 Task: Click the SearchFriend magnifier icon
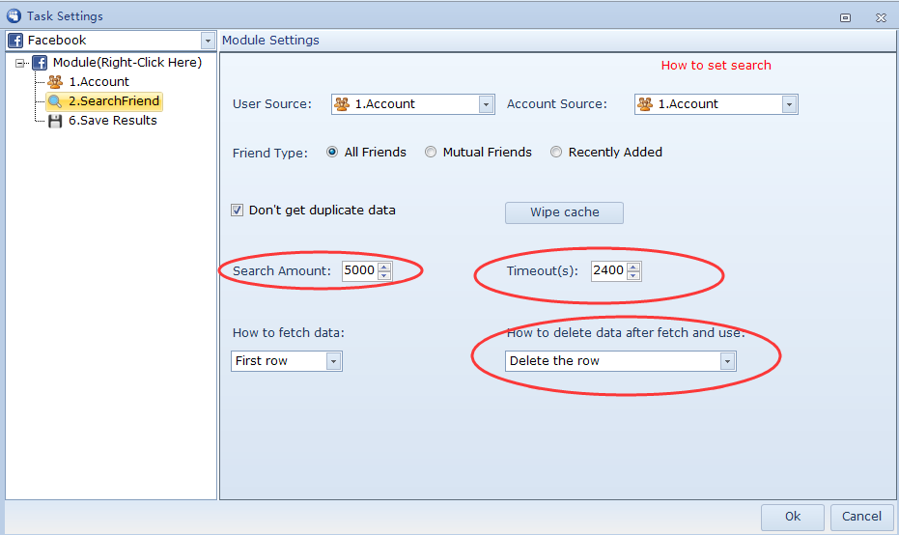point(55,101)
